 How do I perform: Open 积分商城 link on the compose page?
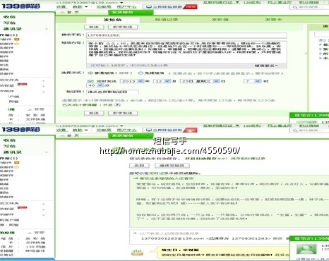pyautogui.click(x=309, y=2)
